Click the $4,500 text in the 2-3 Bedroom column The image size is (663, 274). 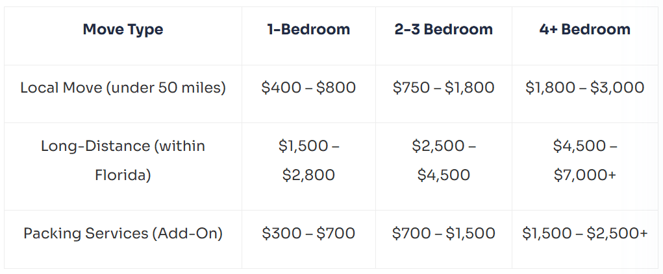(x=444, y=176)
